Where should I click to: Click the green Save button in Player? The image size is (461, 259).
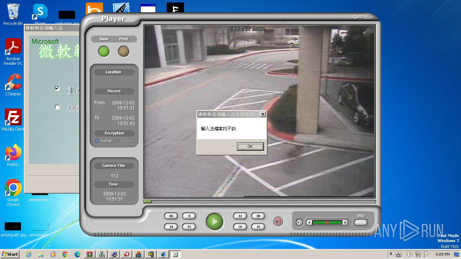pos(104,51)
